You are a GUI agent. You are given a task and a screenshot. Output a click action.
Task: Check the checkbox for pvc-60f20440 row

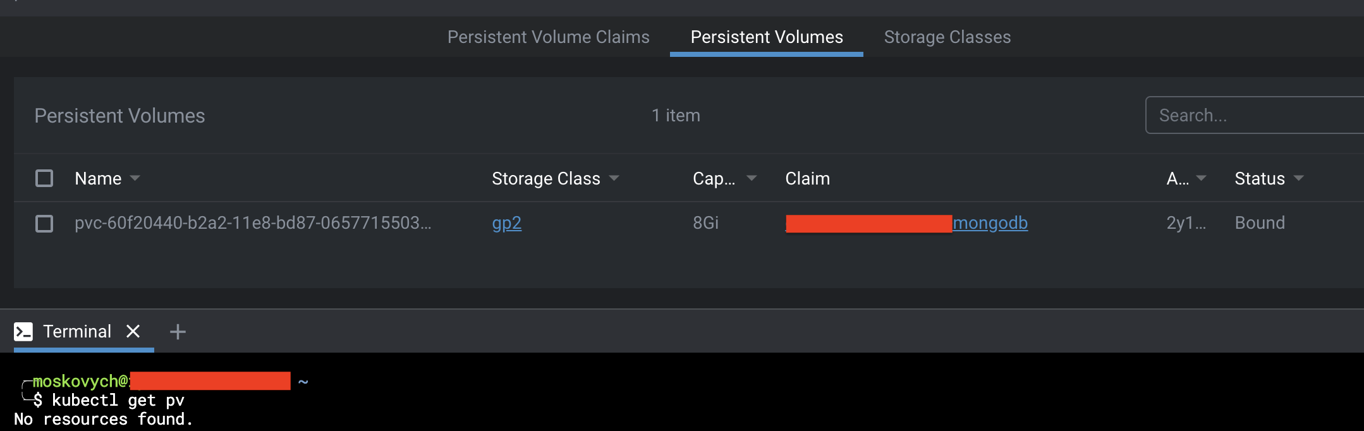(x=44, y=223)
